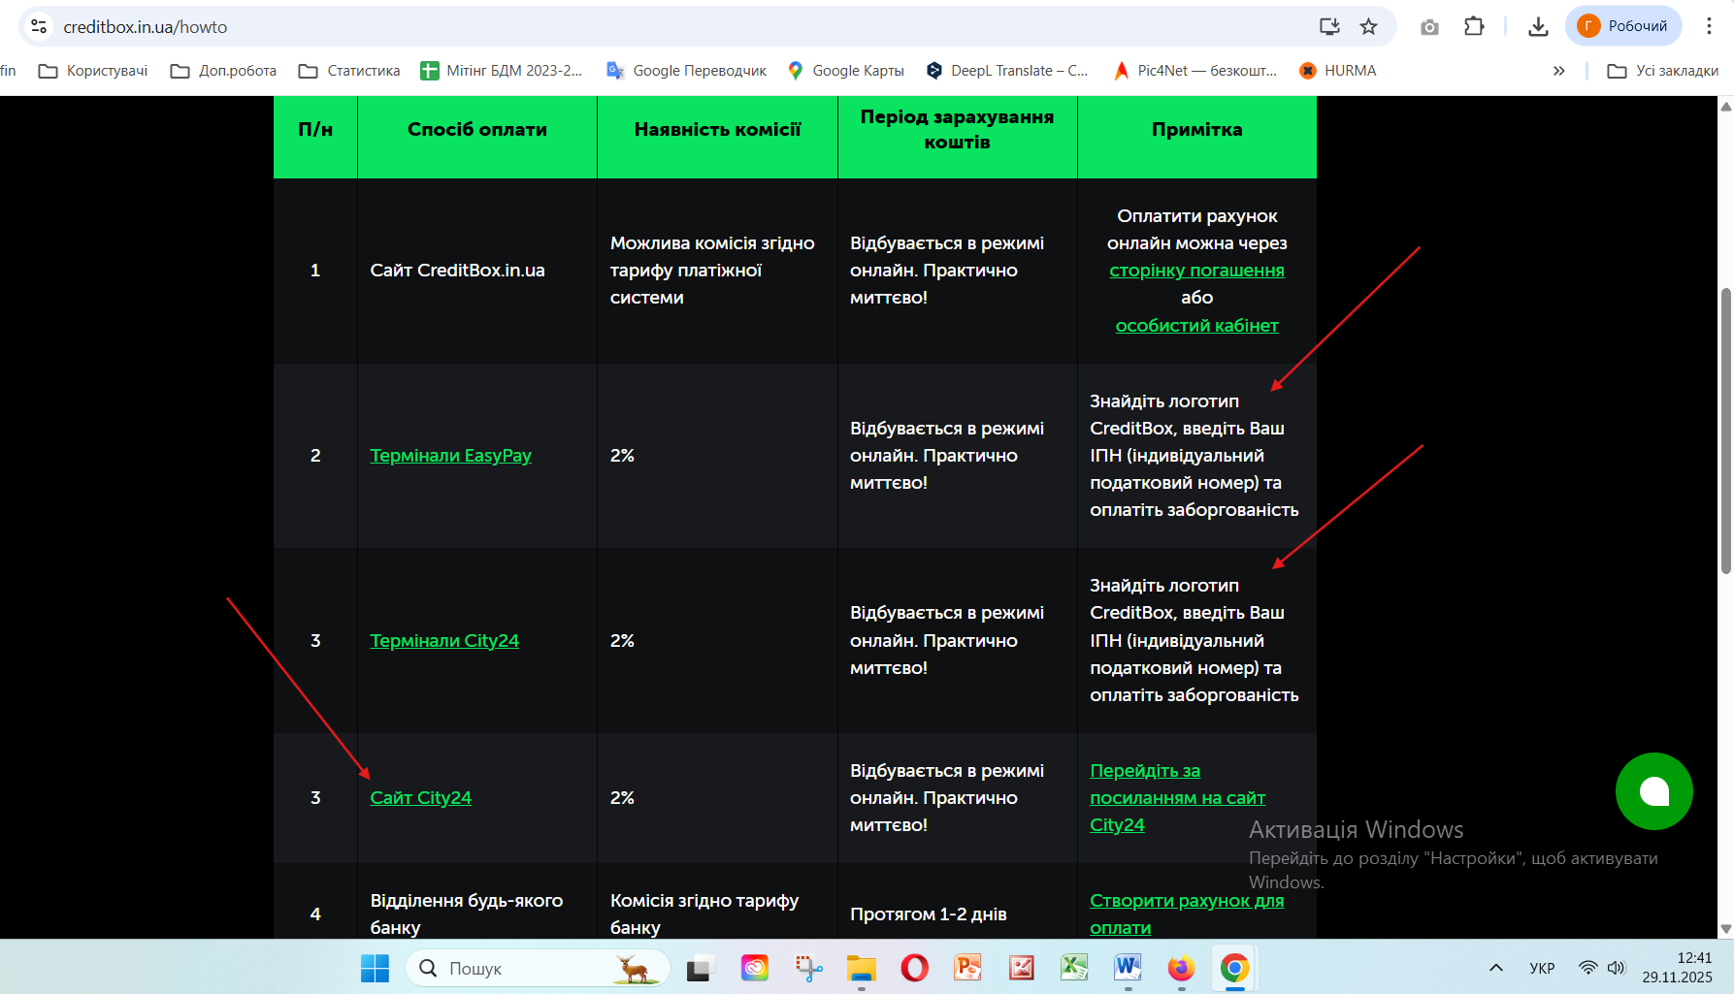
Task: Open the Wi-Fi network tray icon
Action: (x=1587, y=968)
